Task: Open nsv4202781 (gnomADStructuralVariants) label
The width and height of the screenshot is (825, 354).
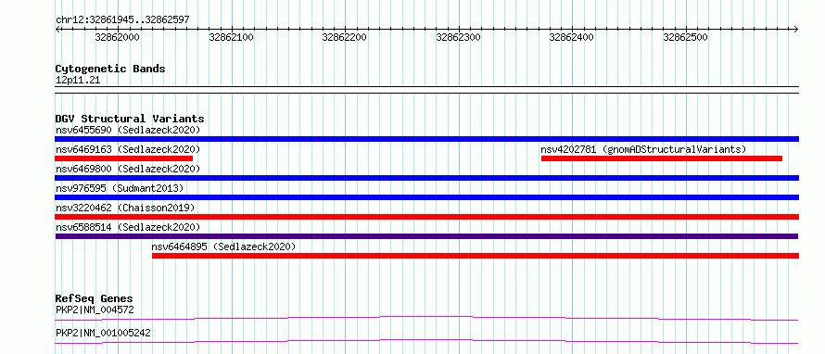Action: (x=643, y=149)
